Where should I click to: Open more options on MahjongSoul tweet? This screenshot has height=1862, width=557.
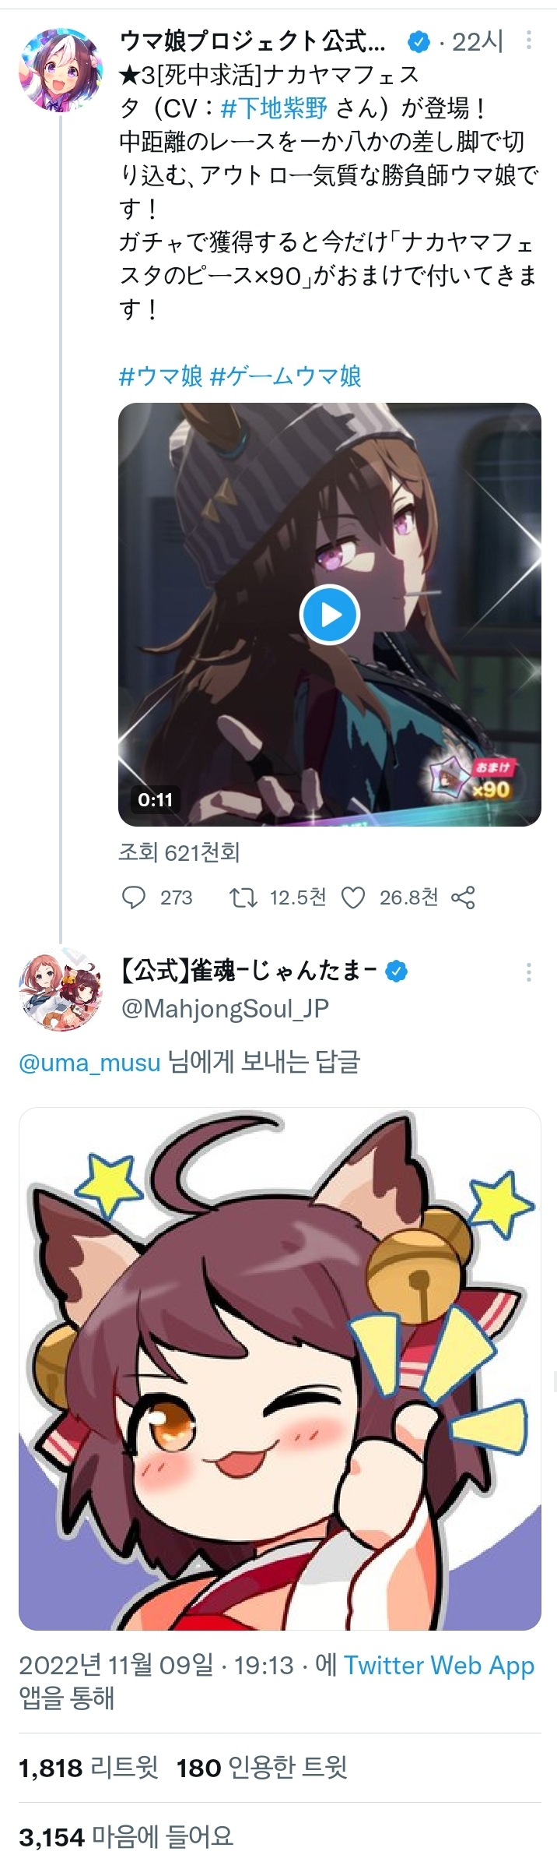529,972
